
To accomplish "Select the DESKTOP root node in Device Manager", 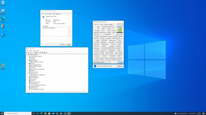I will click(x=33, y=55).
